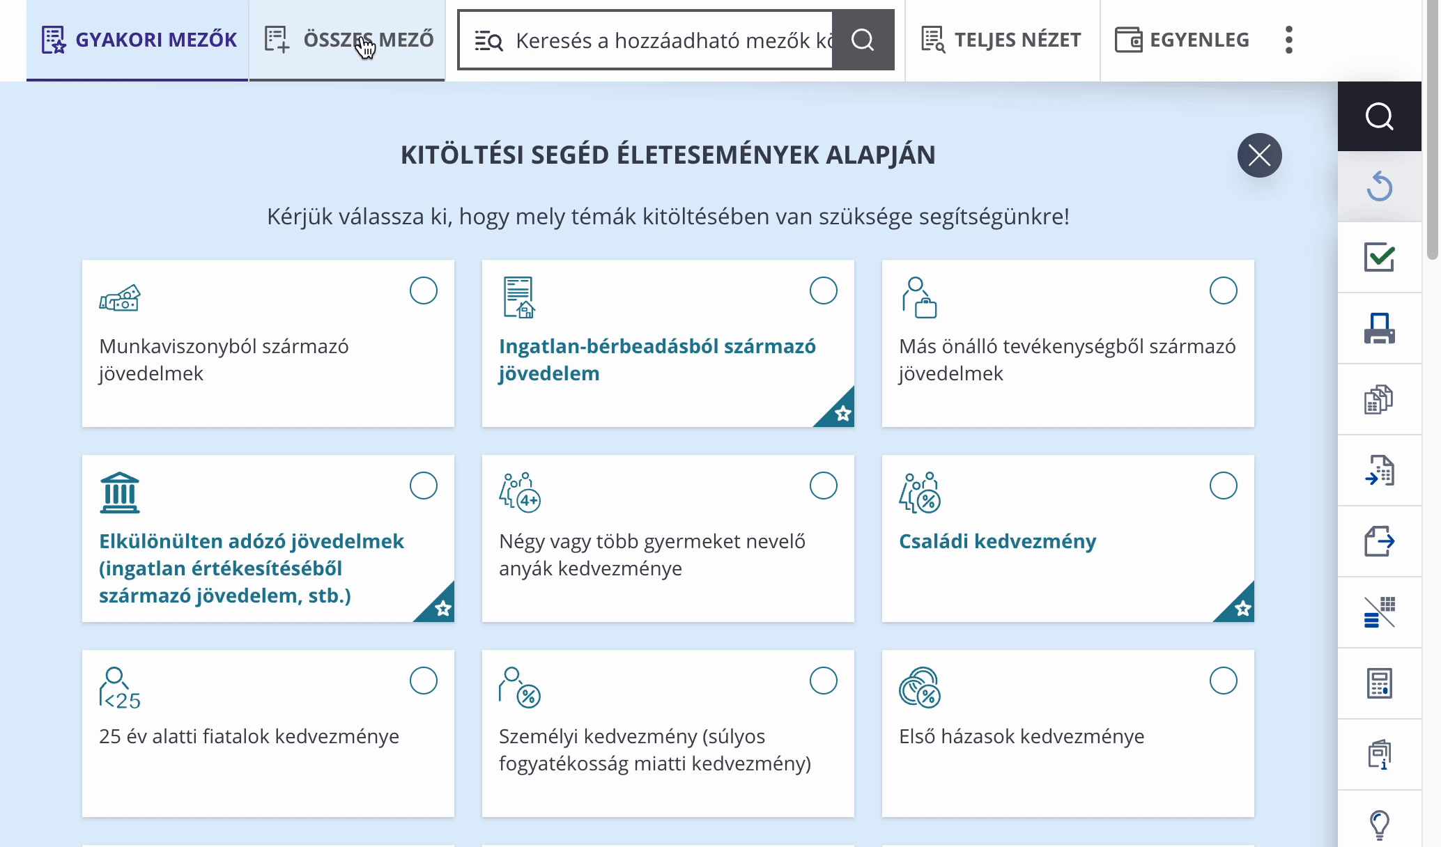Click the sidebar copy documents icon
This screenshot has width=1441, height=847.
point(1379,399)
